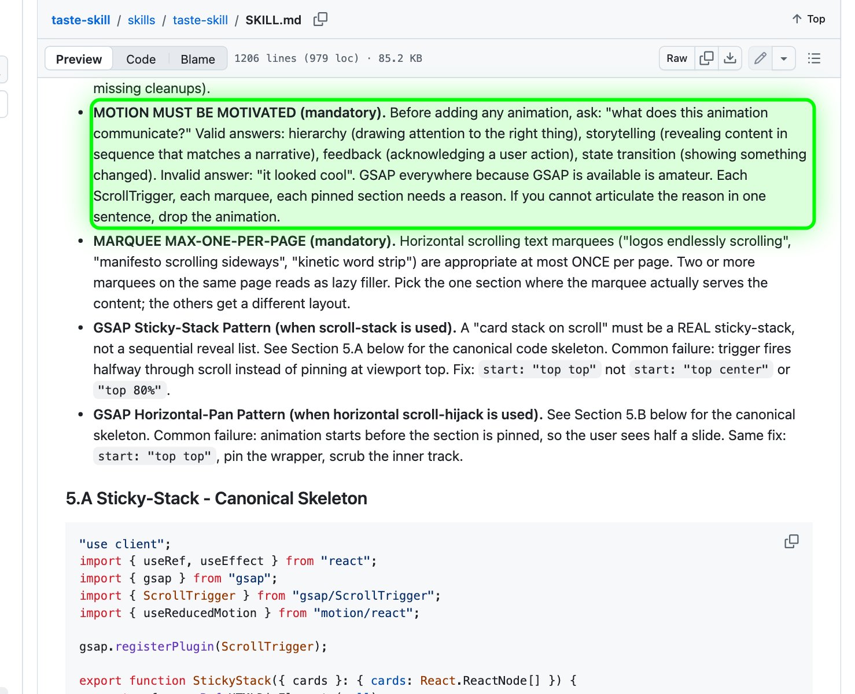Click inline code '"top 80%"'
Screen dimensions: 855x694
(x=130, y=390)
